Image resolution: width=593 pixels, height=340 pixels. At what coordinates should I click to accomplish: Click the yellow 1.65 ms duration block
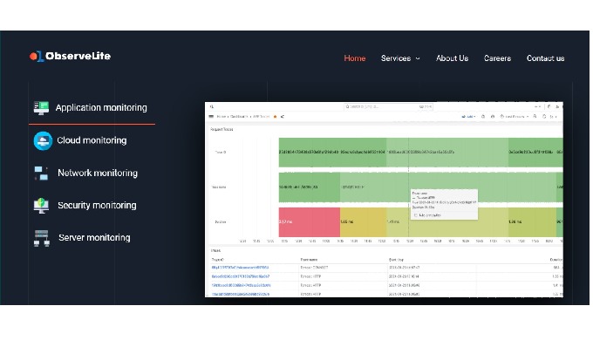pos(363,222)
